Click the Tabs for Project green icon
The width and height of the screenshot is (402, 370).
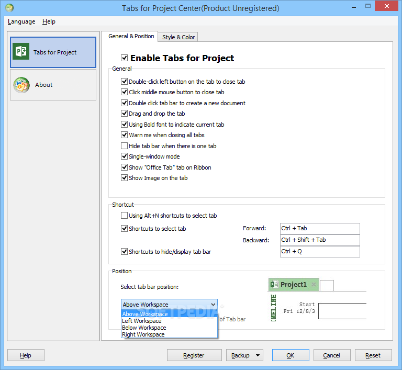coord(21,51)
